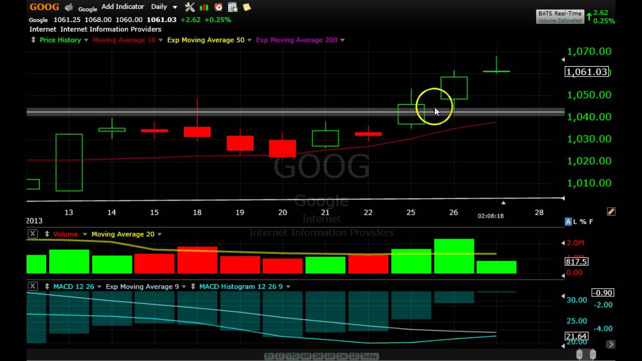Image resolution: width=642 pixels, height=361 pixels.
Task: Expand Exp Moving Average 9 dropdown arrow
Action: 184,287
